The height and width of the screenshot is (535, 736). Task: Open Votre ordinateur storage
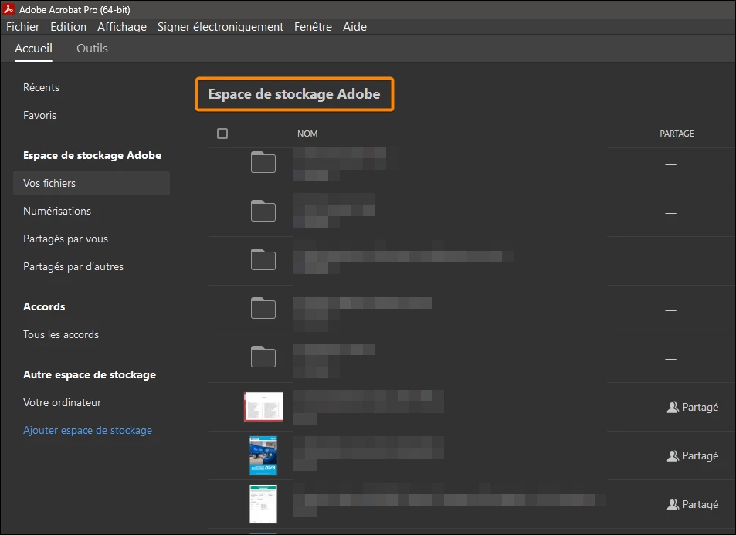pyautogui.click(x=63, y=402)
